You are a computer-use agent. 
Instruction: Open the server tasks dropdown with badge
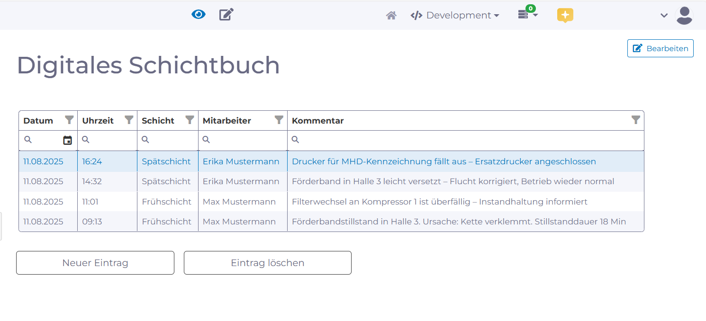click(x=528, y=14)
